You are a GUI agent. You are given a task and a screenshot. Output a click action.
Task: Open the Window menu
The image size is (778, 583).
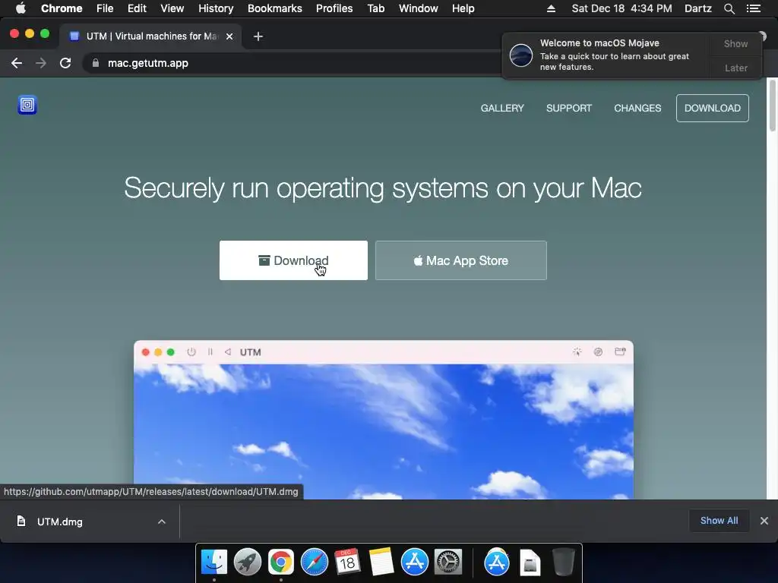419,8
